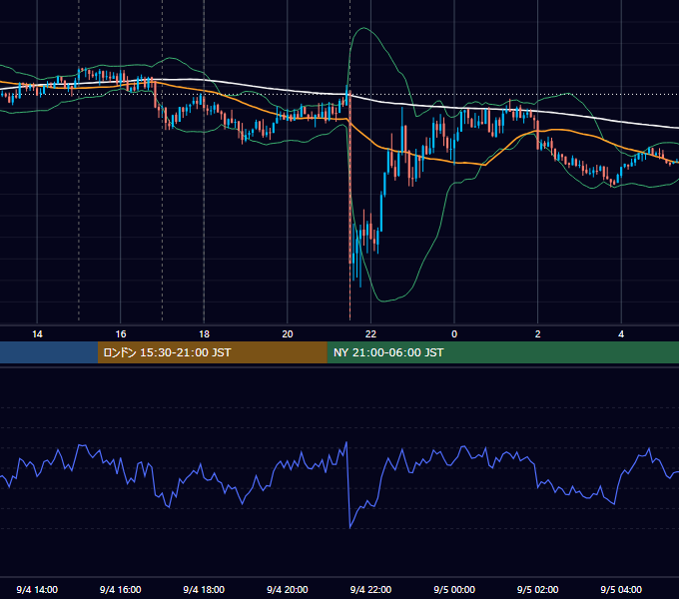This screenshot has height=599, width=679.
Task: Click the 9/4 14:00 date label
Action: coord(37,589)
